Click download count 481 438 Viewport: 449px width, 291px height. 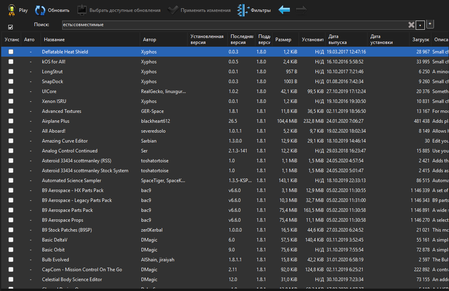[422, 121]
